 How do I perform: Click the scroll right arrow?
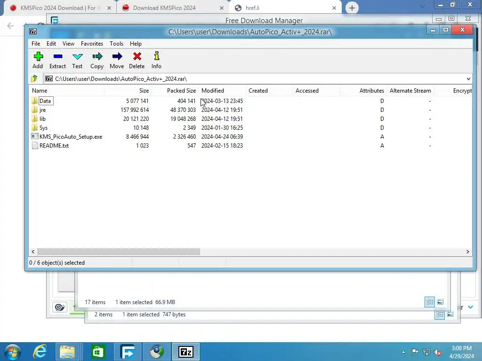(467, 252)
